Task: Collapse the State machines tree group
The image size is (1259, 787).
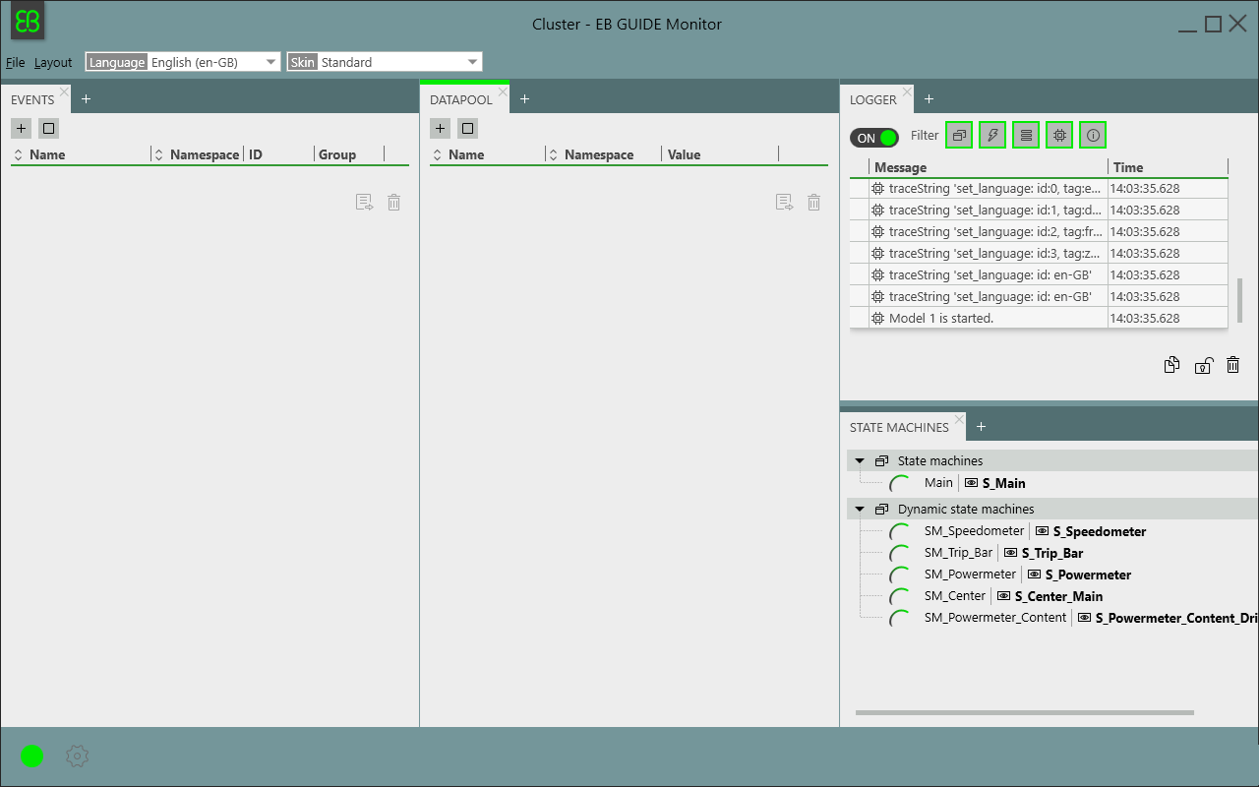Action: point(860,460)
